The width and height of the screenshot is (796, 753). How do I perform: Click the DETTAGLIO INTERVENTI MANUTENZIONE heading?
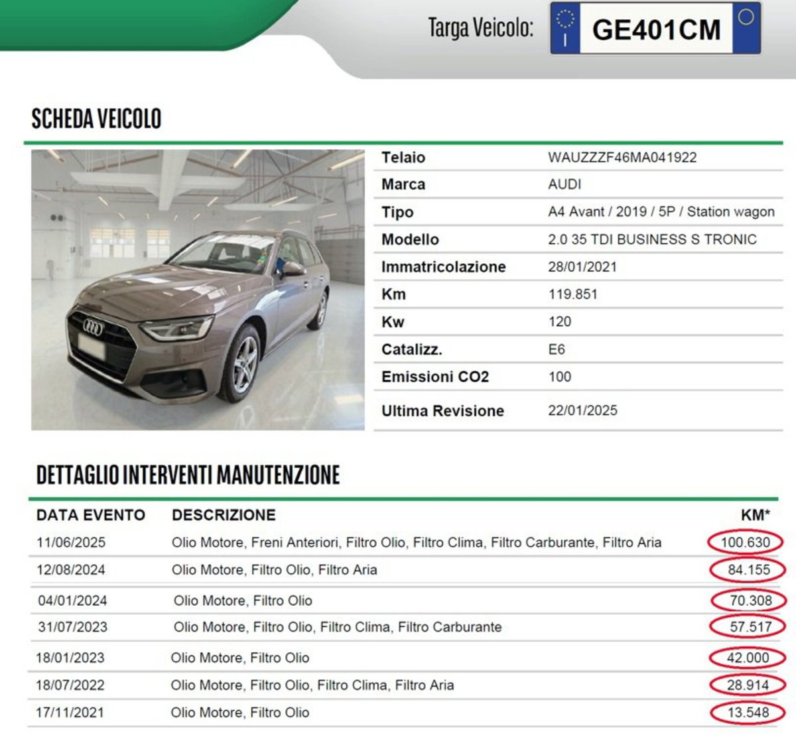(188, 475)
